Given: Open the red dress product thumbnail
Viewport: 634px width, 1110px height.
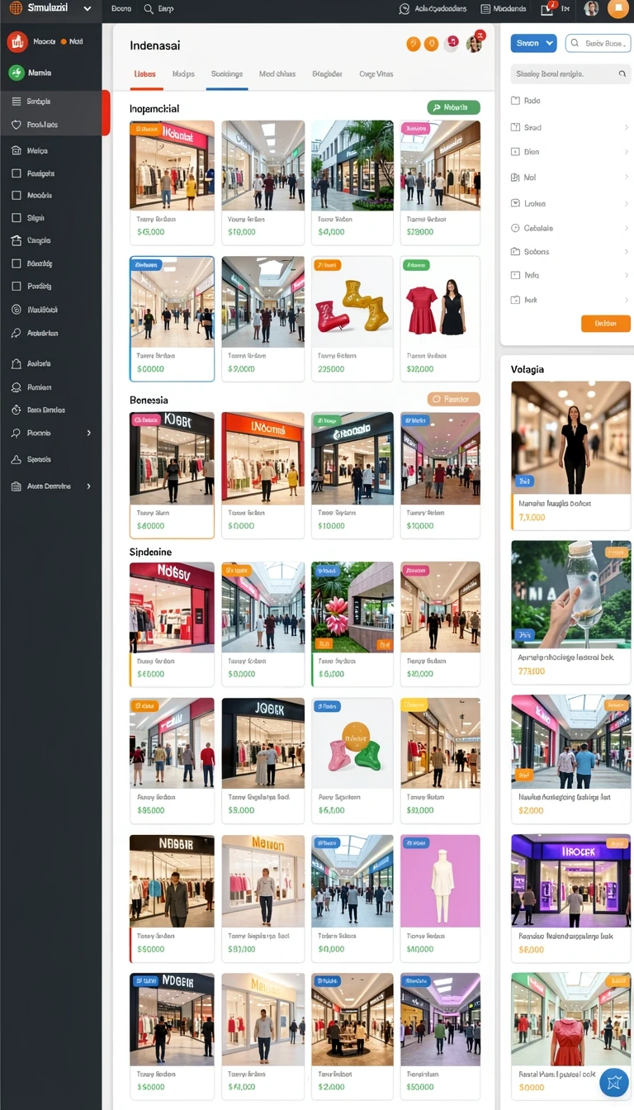Looking at the screenshot, I should click(x=441, y=301).
